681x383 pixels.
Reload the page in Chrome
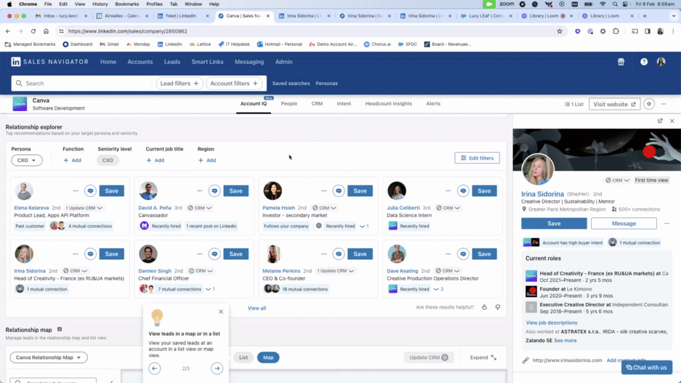[x=33, y=31]
